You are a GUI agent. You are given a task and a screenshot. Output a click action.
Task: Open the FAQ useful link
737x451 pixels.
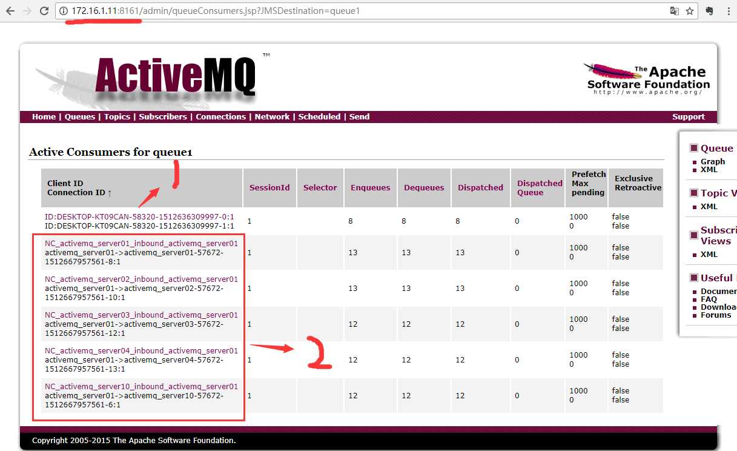pos(709,299)
